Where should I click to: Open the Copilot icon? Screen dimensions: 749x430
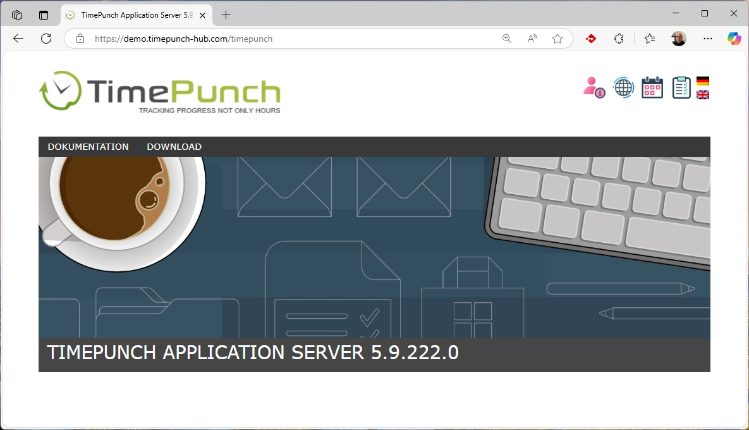(x=734, y=39)
